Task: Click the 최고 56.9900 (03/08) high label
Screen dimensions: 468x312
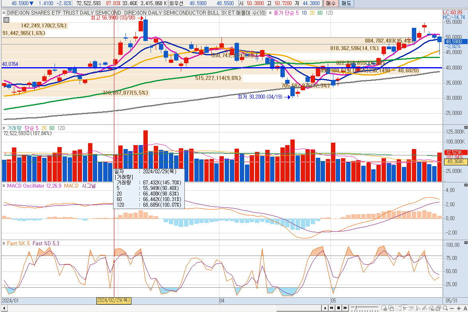Action: [113, 18]
